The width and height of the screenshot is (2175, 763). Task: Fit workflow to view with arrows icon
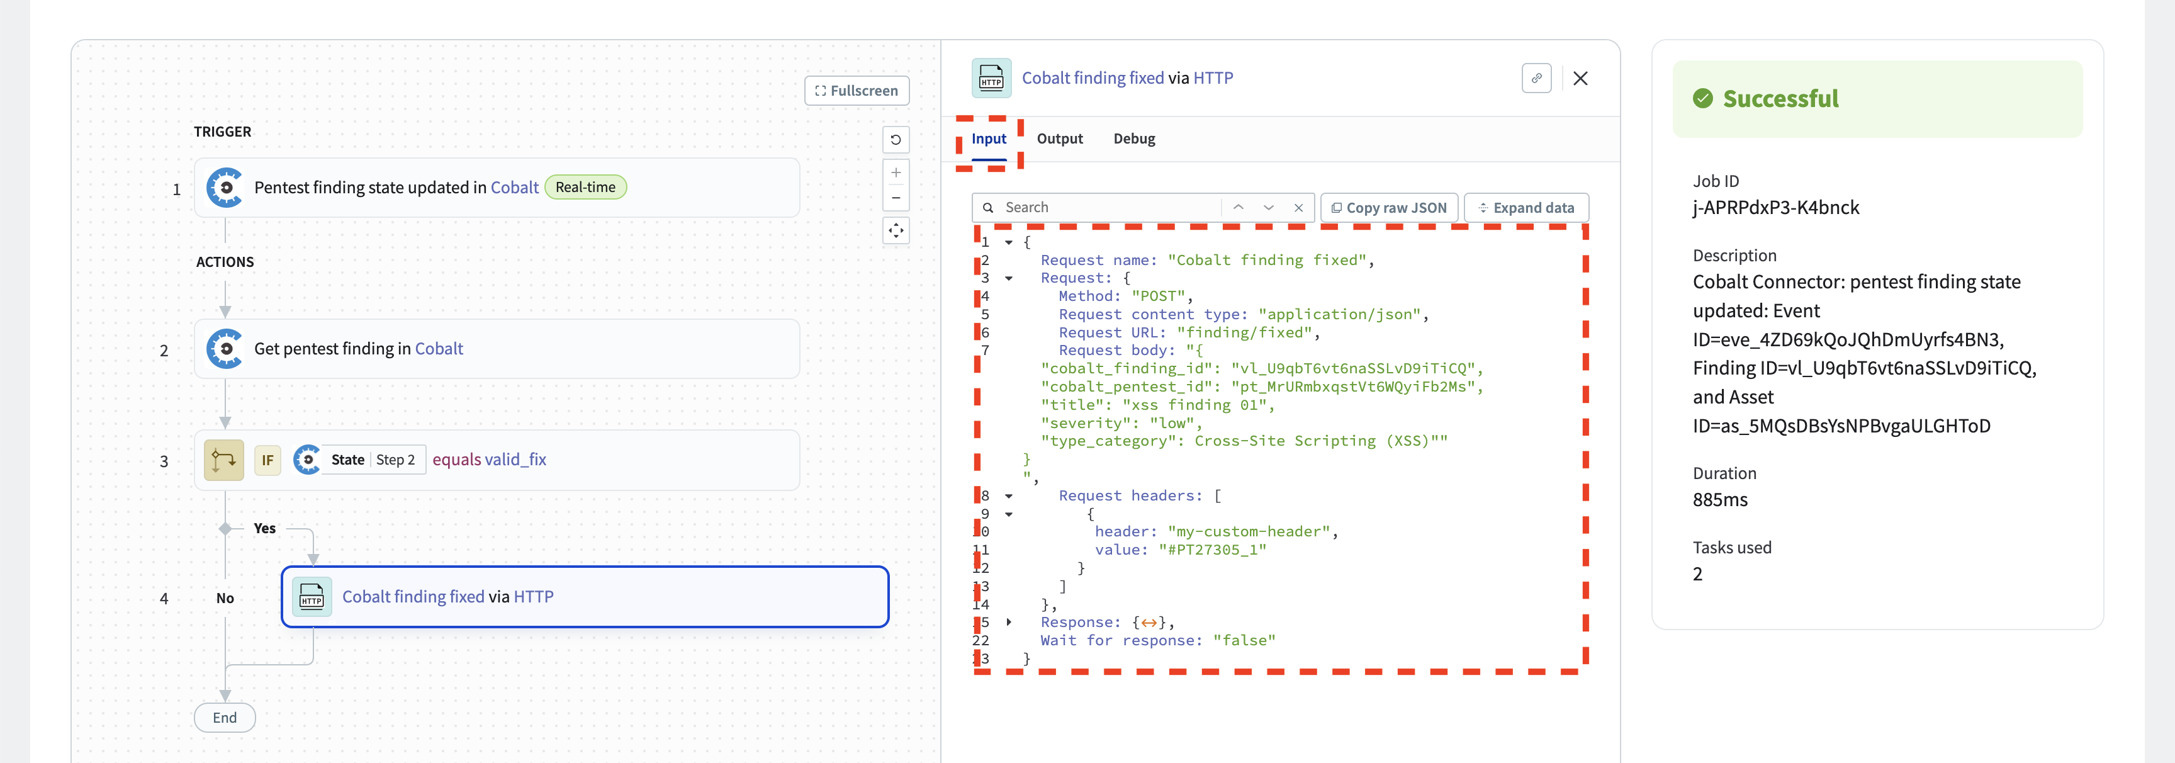pyautogui.click(x=895, y=230)
